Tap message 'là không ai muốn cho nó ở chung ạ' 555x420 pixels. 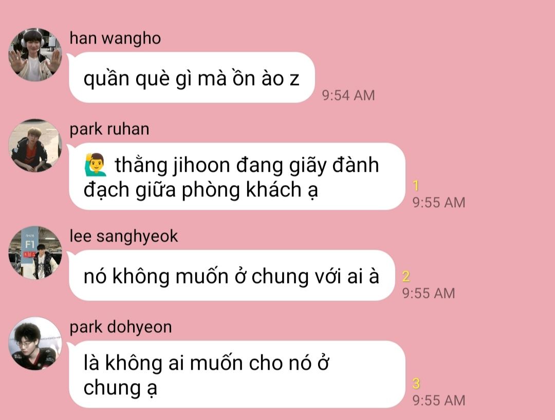click(237, 374)
